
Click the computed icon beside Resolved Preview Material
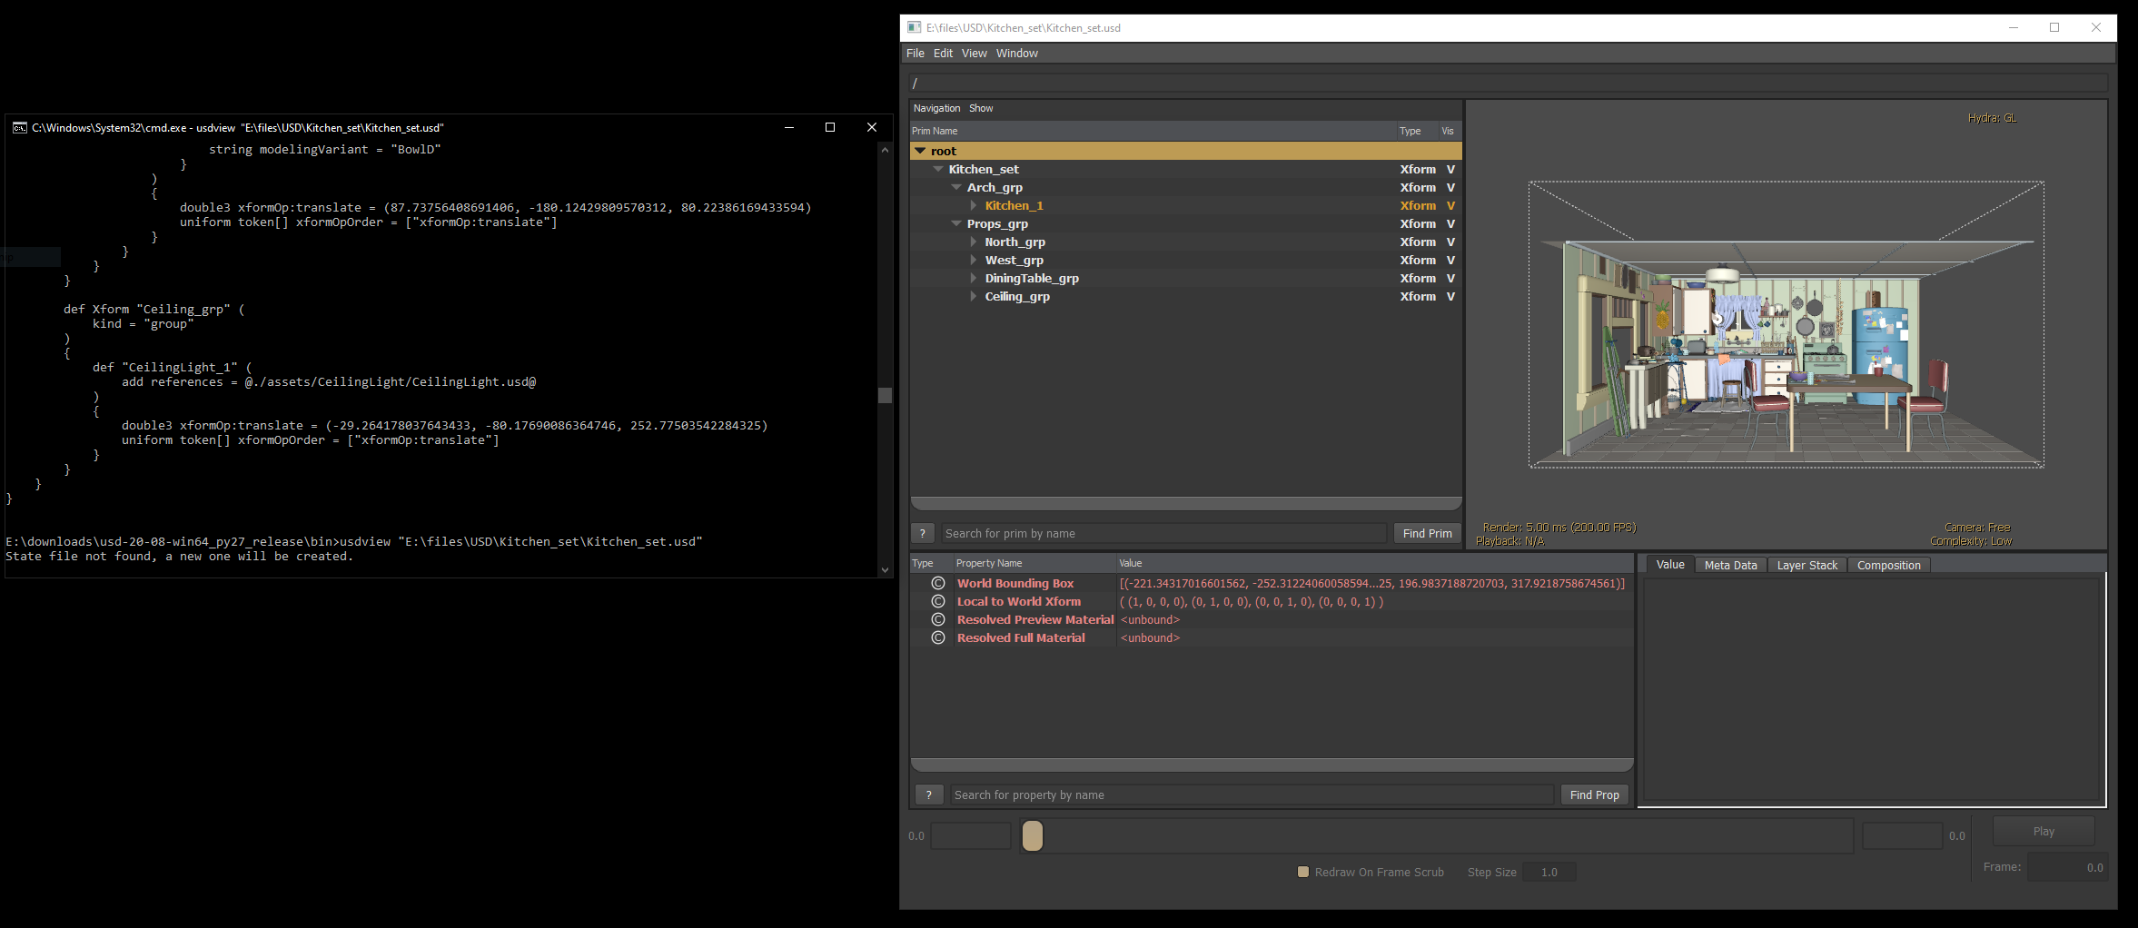click(938, 619)
